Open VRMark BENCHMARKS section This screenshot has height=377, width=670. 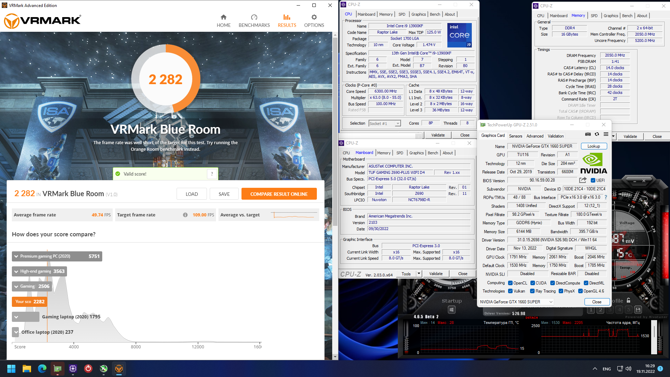tap(254, 21)
